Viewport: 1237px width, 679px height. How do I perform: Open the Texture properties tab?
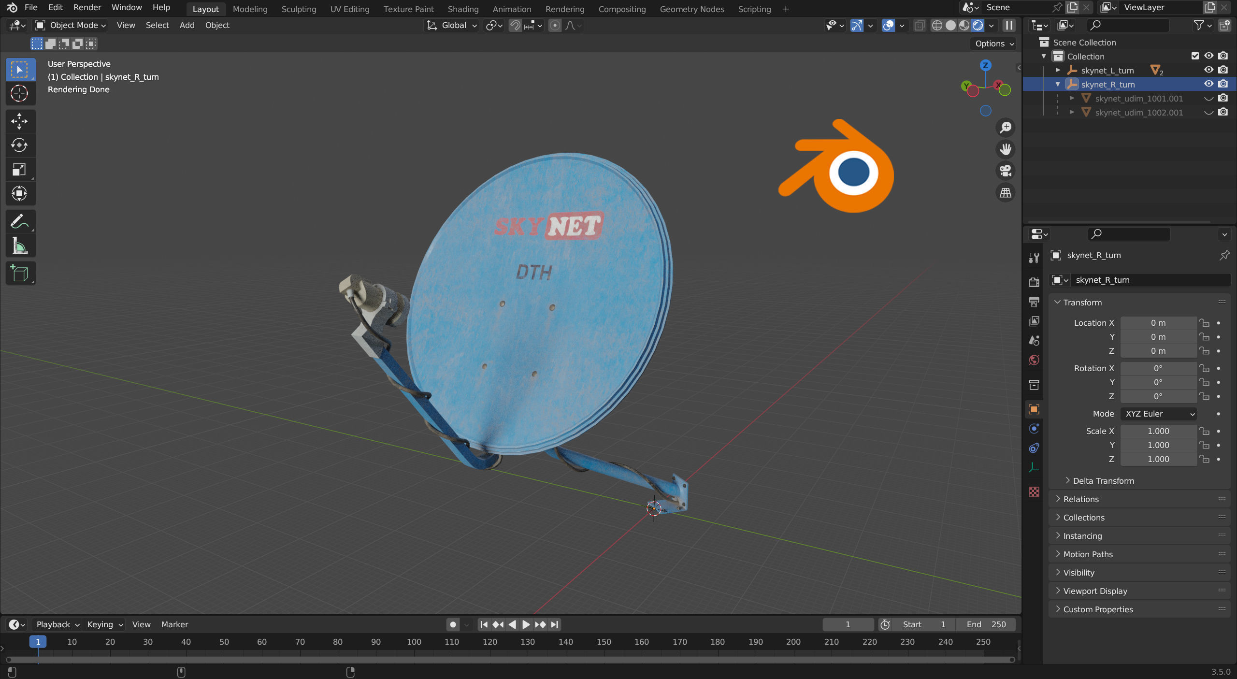point(1034,492)
